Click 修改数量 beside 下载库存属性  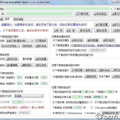[93, 40]
